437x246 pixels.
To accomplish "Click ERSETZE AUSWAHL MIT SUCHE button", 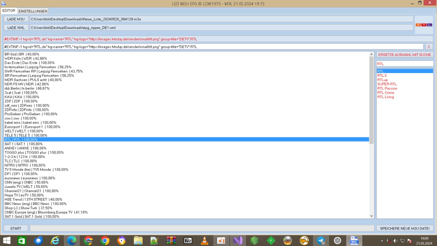I will tap(405, 55).
